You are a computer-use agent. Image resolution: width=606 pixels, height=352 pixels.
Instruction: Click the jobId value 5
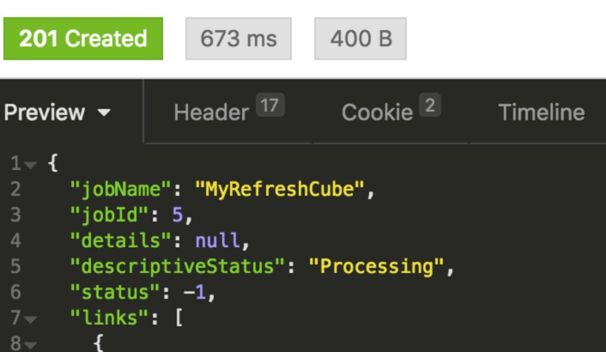click(178, 215)
